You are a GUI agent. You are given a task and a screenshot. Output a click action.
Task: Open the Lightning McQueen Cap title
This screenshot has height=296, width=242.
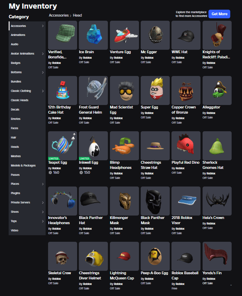point(122,275)
